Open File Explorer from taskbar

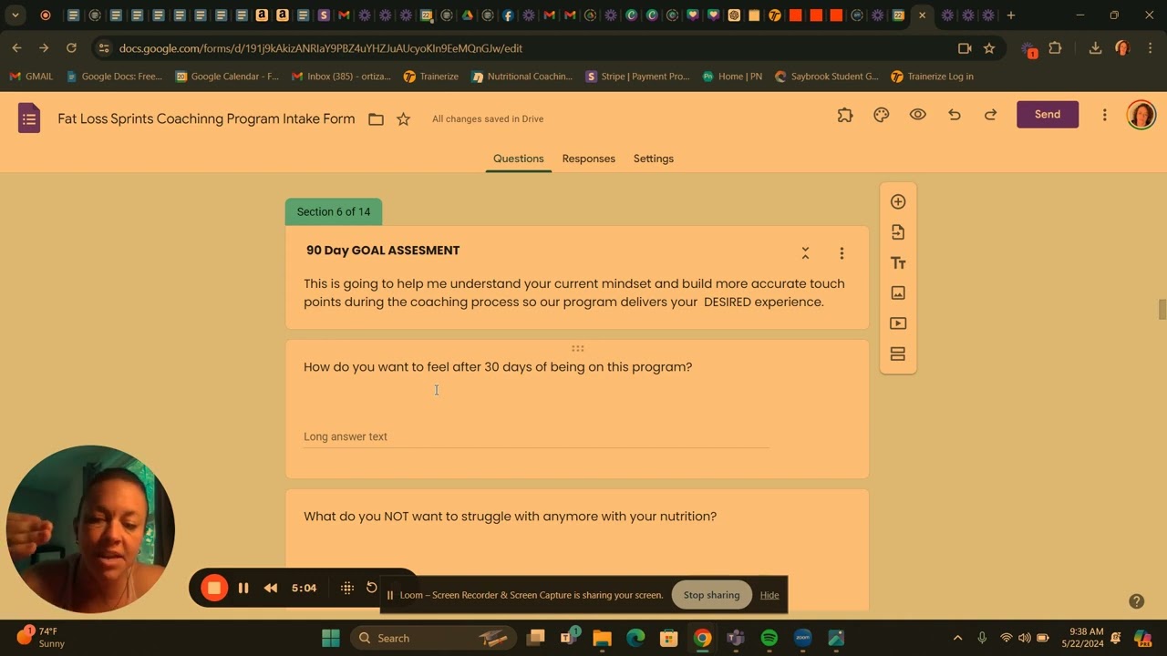[x=602, y=638]
